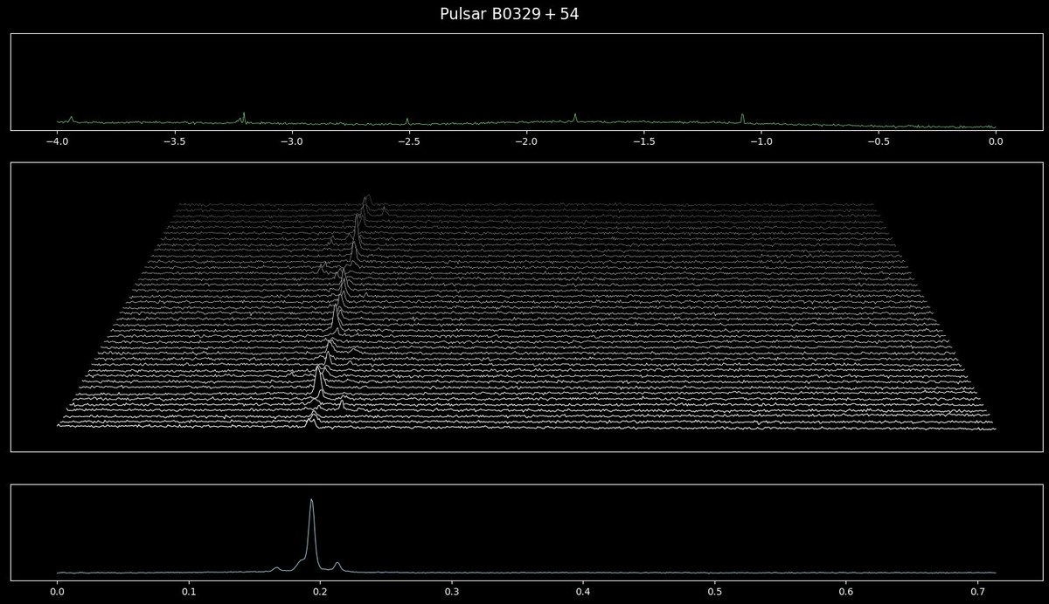Click the 0.7 tick label on bottom axis
1049x604 pixels.
(976, 590)
